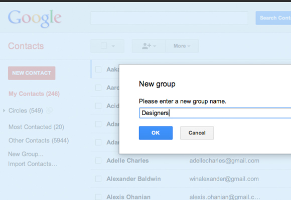Viewport: 291px width, 200px height.
Task: Select the checkbox for Alexis Ohanian
Action: point(98,197)
